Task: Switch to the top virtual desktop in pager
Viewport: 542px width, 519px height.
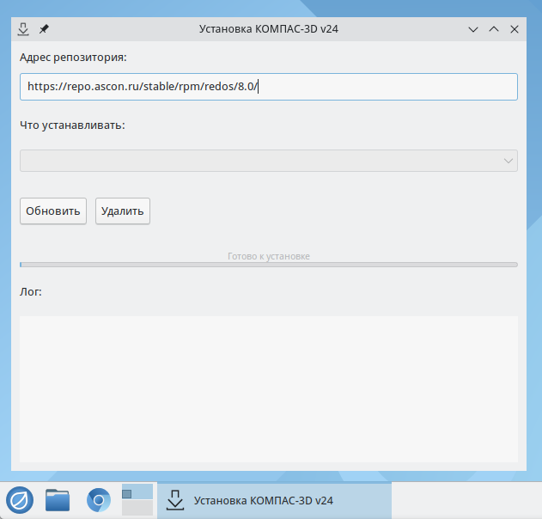Action: point(137,492)
